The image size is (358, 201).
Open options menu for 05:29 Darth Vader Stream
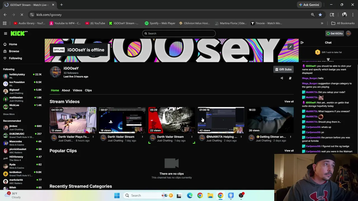[x=192, y=137]
